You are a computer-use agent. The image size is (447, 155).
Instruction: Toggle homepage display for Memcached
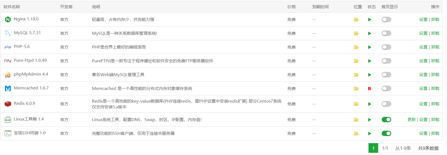(386, 89)
